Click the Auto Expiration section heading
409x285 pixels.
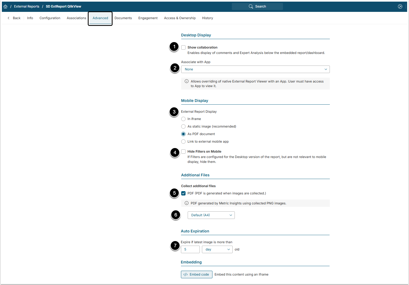(195, 231)
